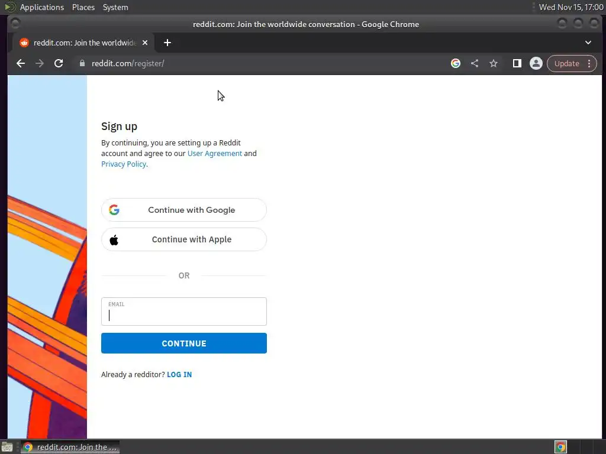Click the Chrome icon in bottom tray
606x454 pixels.
pos(560,447)
